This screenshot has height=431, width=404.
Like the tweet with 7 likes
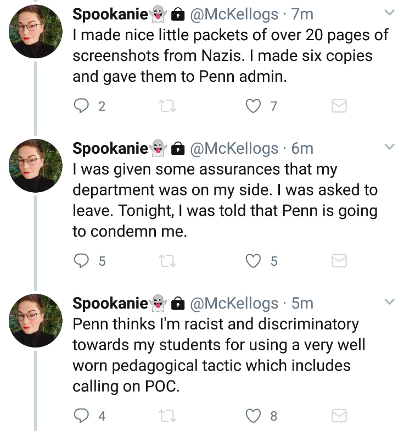coord(253,106)
